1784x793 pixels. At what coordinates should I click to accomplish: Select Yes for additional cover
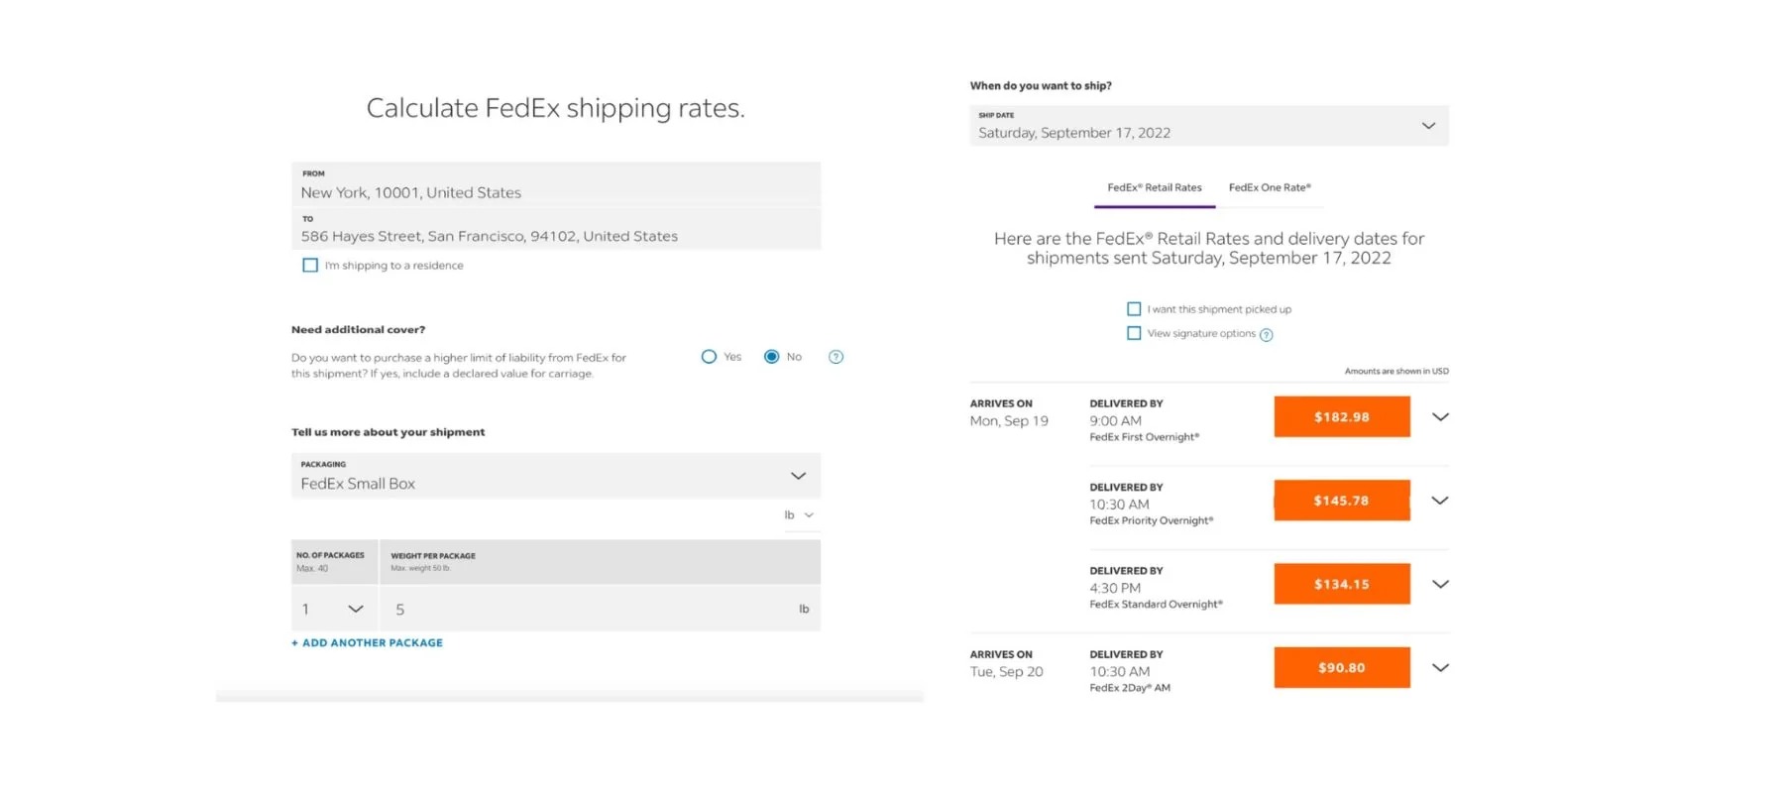[x=709, y=357]
